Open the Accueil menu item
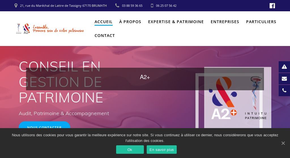This screenshot has width=290, height=158. tap(104, 22)
